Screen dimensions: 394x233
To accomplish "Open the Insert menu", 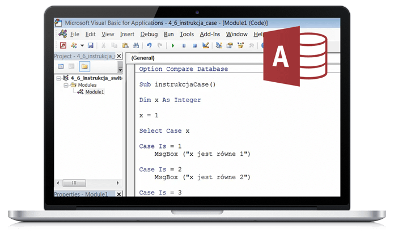I will point(127,34).
